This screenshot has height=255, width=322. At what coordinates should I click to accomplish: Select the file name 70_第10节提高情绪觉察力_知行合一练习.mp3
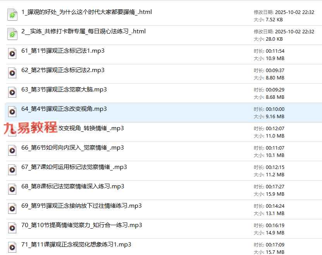click(81, 225)
